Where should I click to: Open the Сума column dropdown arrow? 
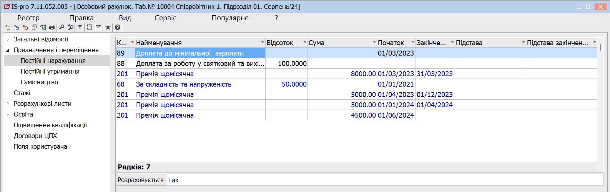(374, 43)
